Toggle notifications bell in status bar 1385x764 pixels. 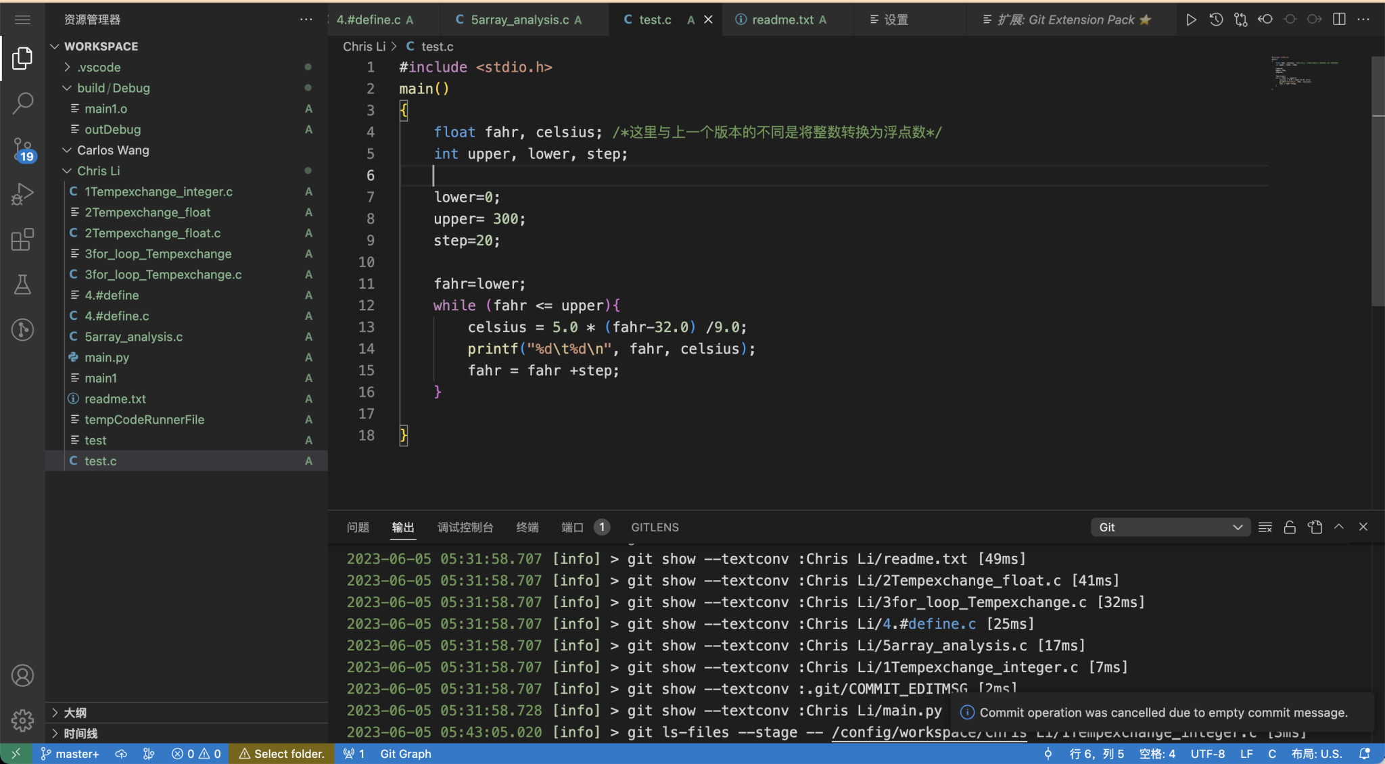[x=1365, y=753]
